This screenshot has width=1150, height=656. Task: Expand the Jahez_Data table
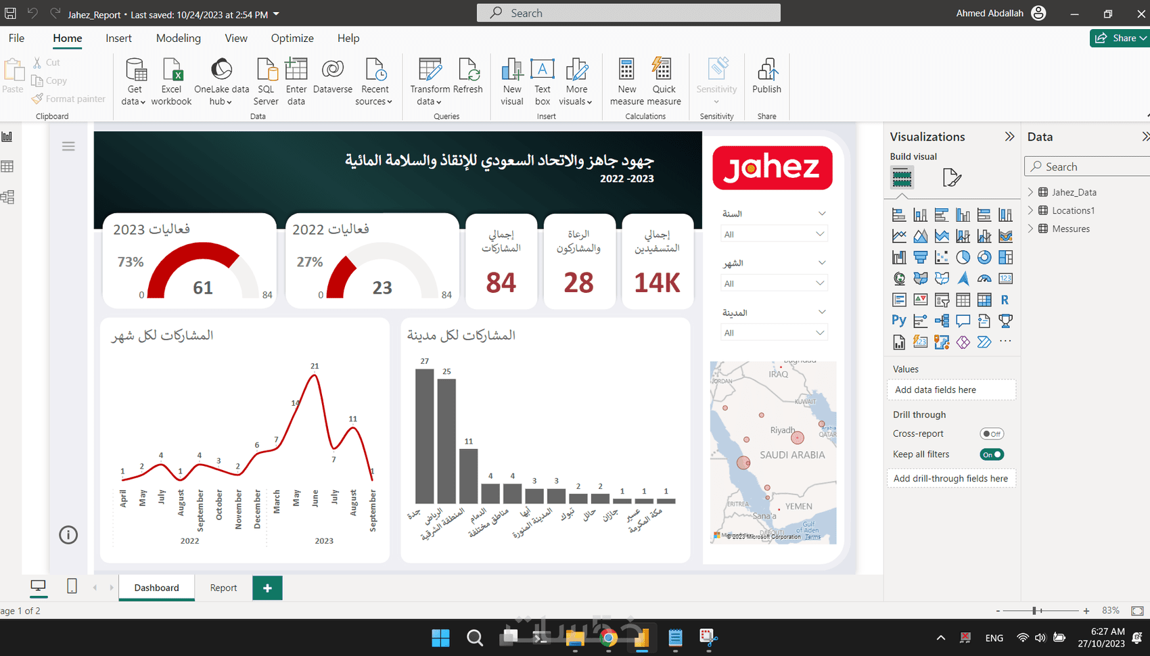(x=1030, y=192)
